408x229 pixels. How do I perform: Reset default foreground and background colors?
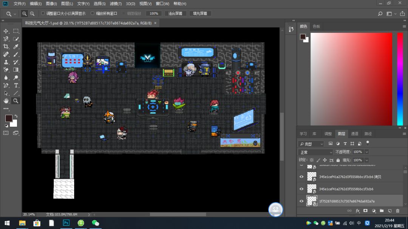tap(6, 126)
